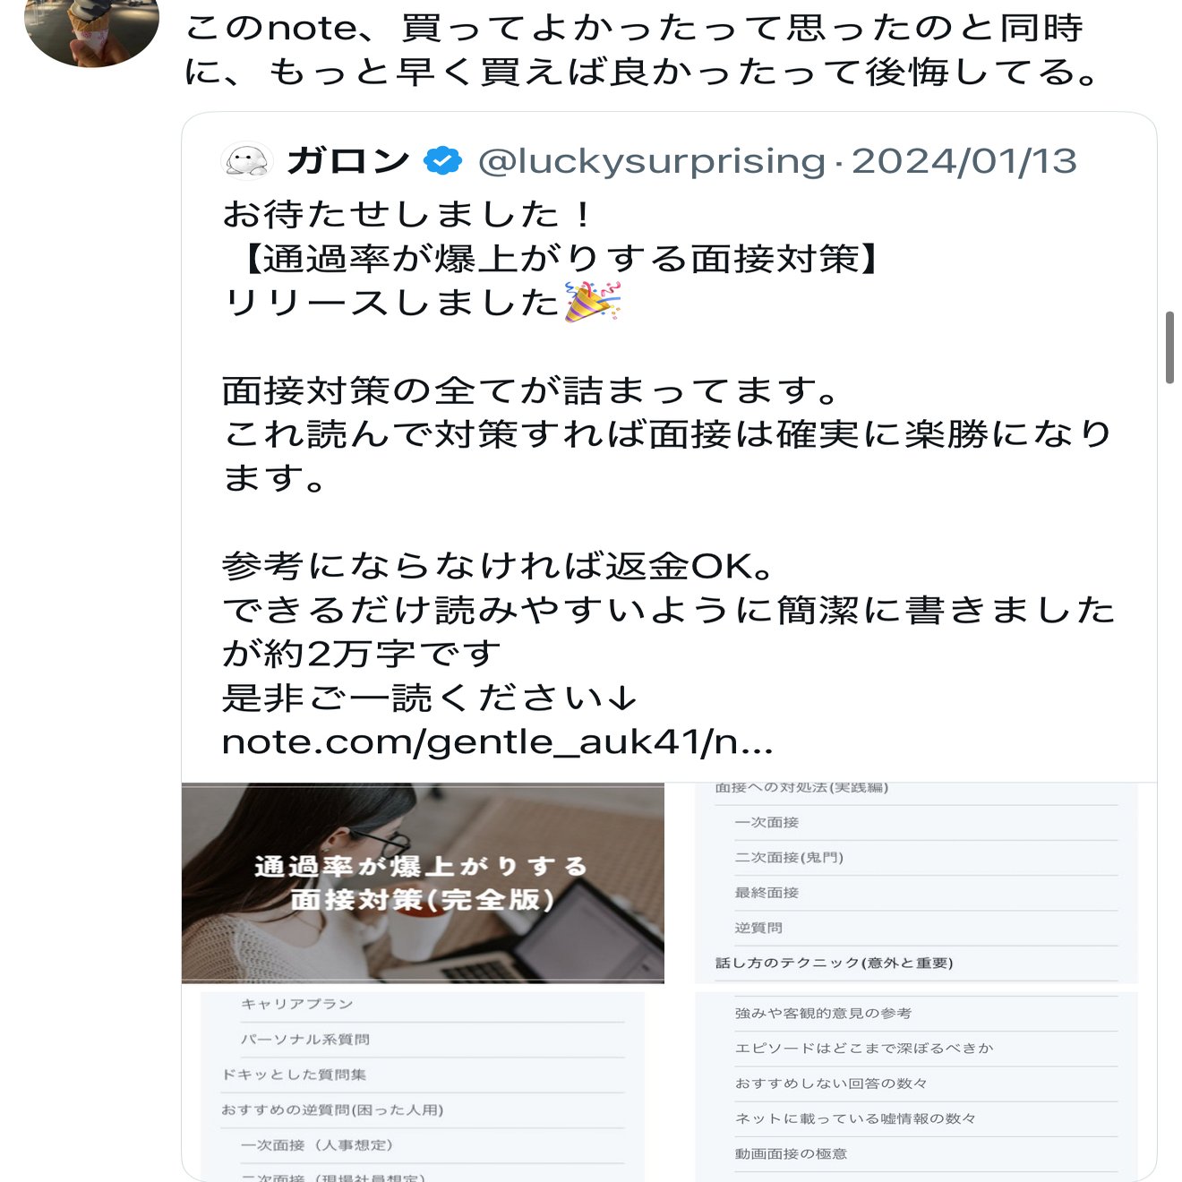Open the tweet author's profile picture
The height and width of the screenshot is (1182, 1182).
tap(91, 27)
